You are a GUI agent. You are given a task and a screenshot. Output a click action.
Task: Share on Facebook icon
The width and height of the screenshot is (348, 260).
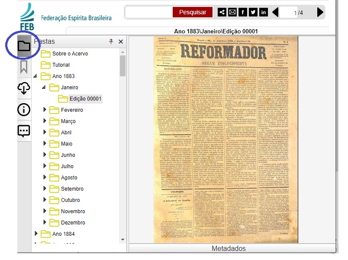(x=243, y=12)
